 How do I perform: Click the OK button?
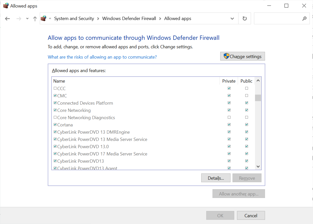[220, 215]
